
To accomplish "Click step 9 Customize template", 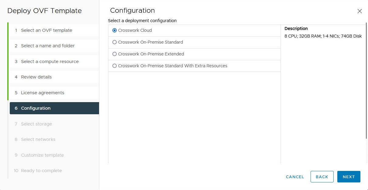I will click(x=54, y=155).
